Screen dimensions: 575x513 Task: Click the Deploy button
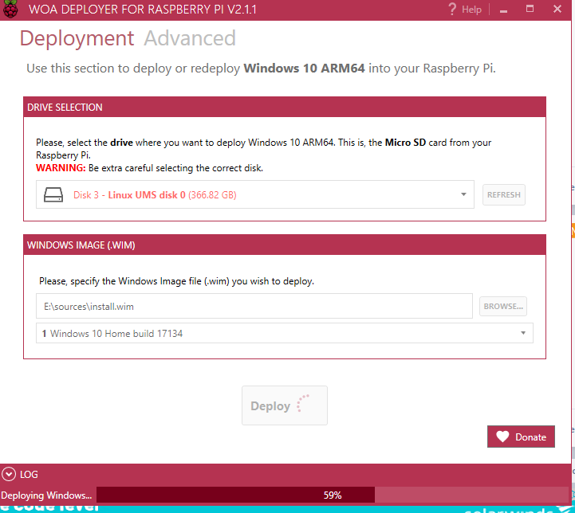tap(285, 405)
